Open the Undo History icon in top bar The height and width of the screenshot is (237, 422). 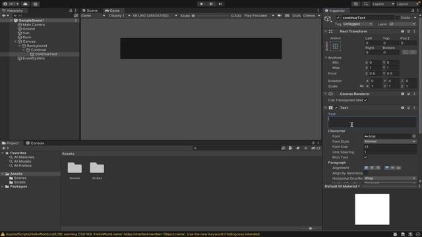click(x=356, y=4)
